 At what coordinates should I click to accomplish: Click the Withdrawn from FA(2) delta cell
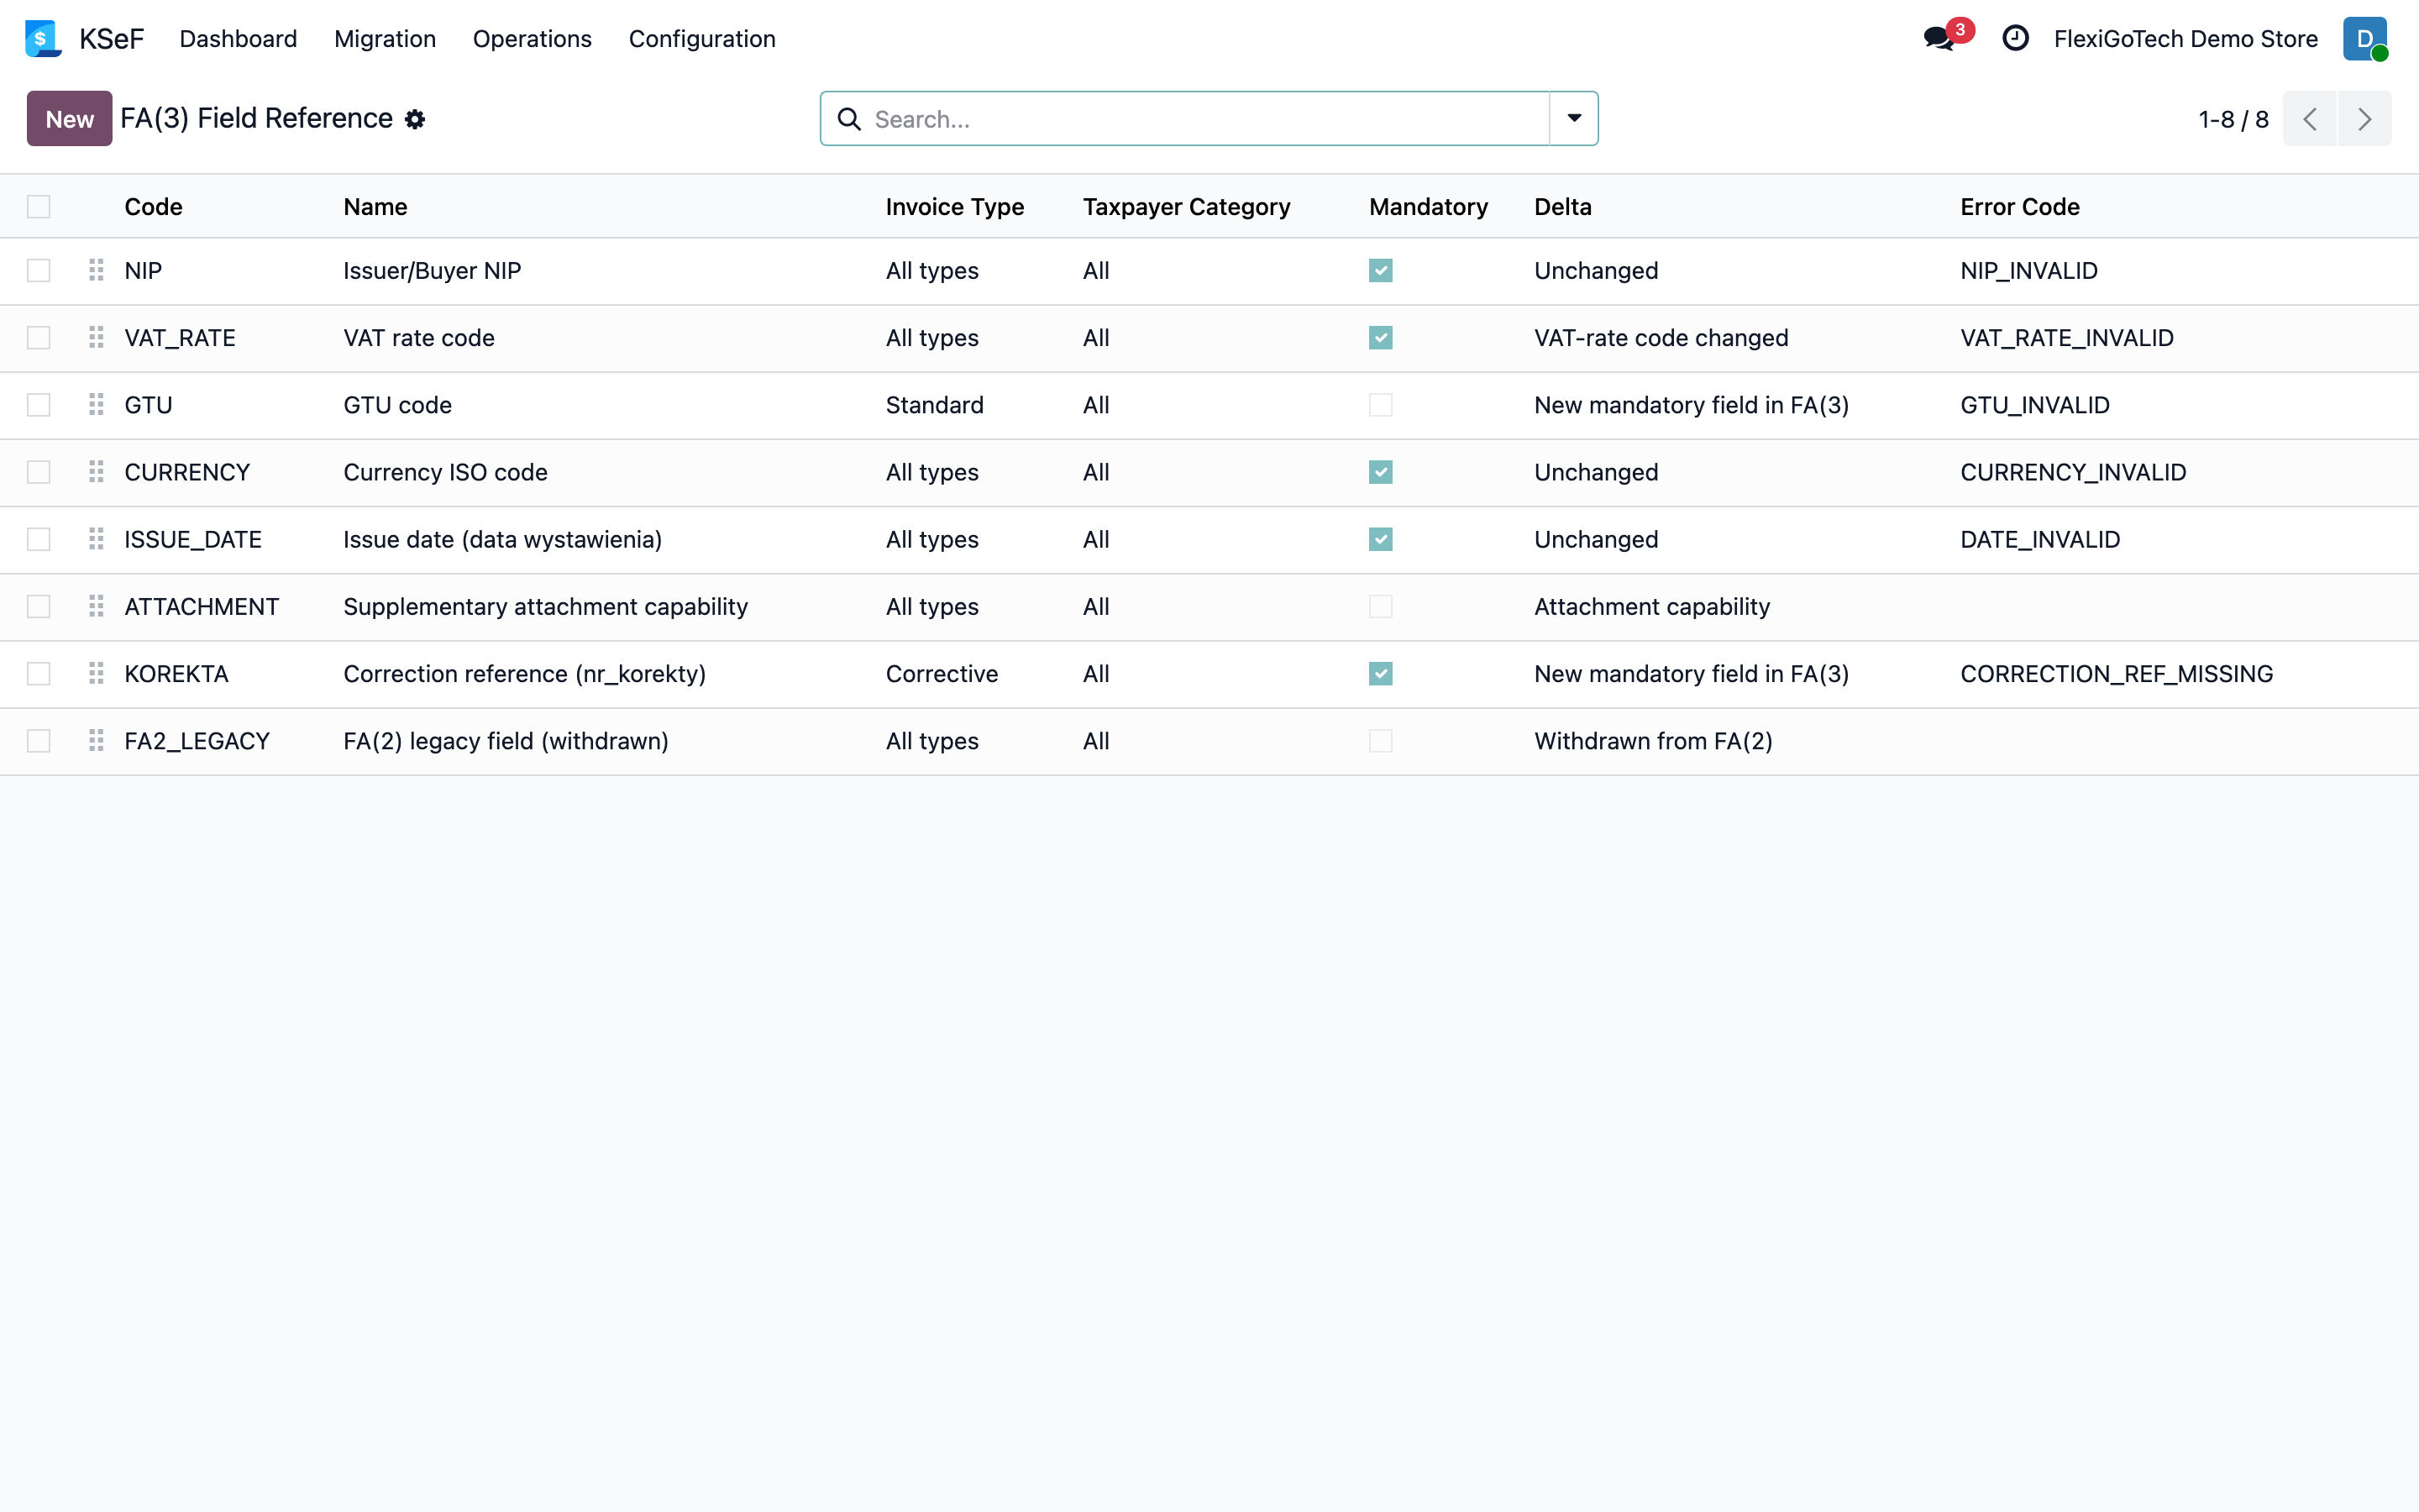click(1653, 741)
